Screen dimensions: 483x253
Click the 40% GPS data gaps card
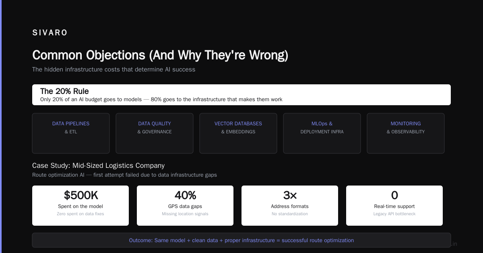point(185,206)
